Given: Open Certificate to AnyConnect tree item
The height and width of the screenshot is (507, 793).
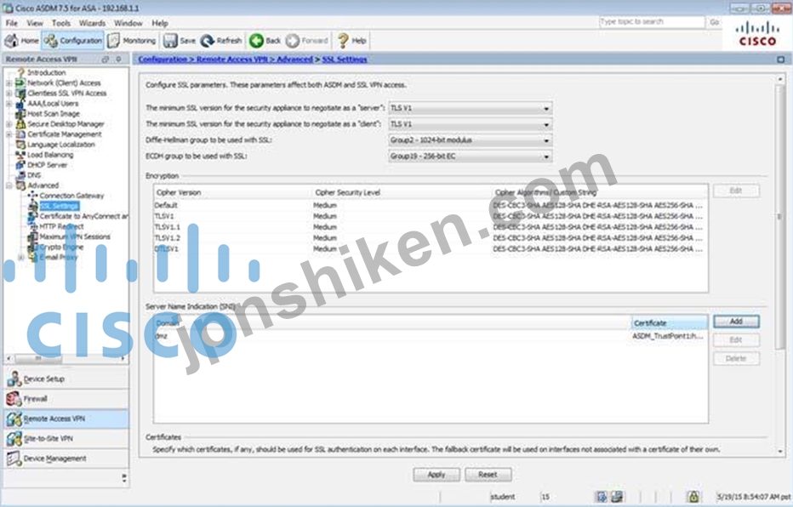Looking at the screenshot, I should (83, 216).
